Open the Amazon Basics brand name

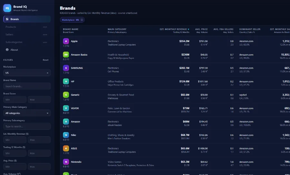79,55
